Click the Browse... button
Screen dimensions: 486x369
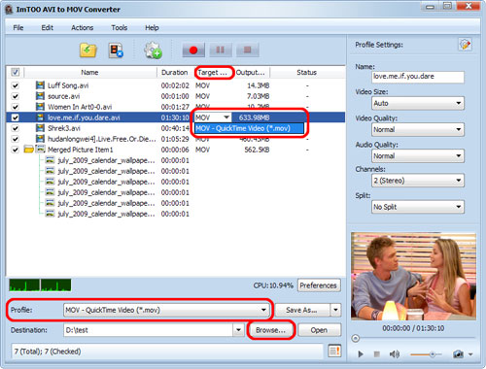[x=271, y=330]
